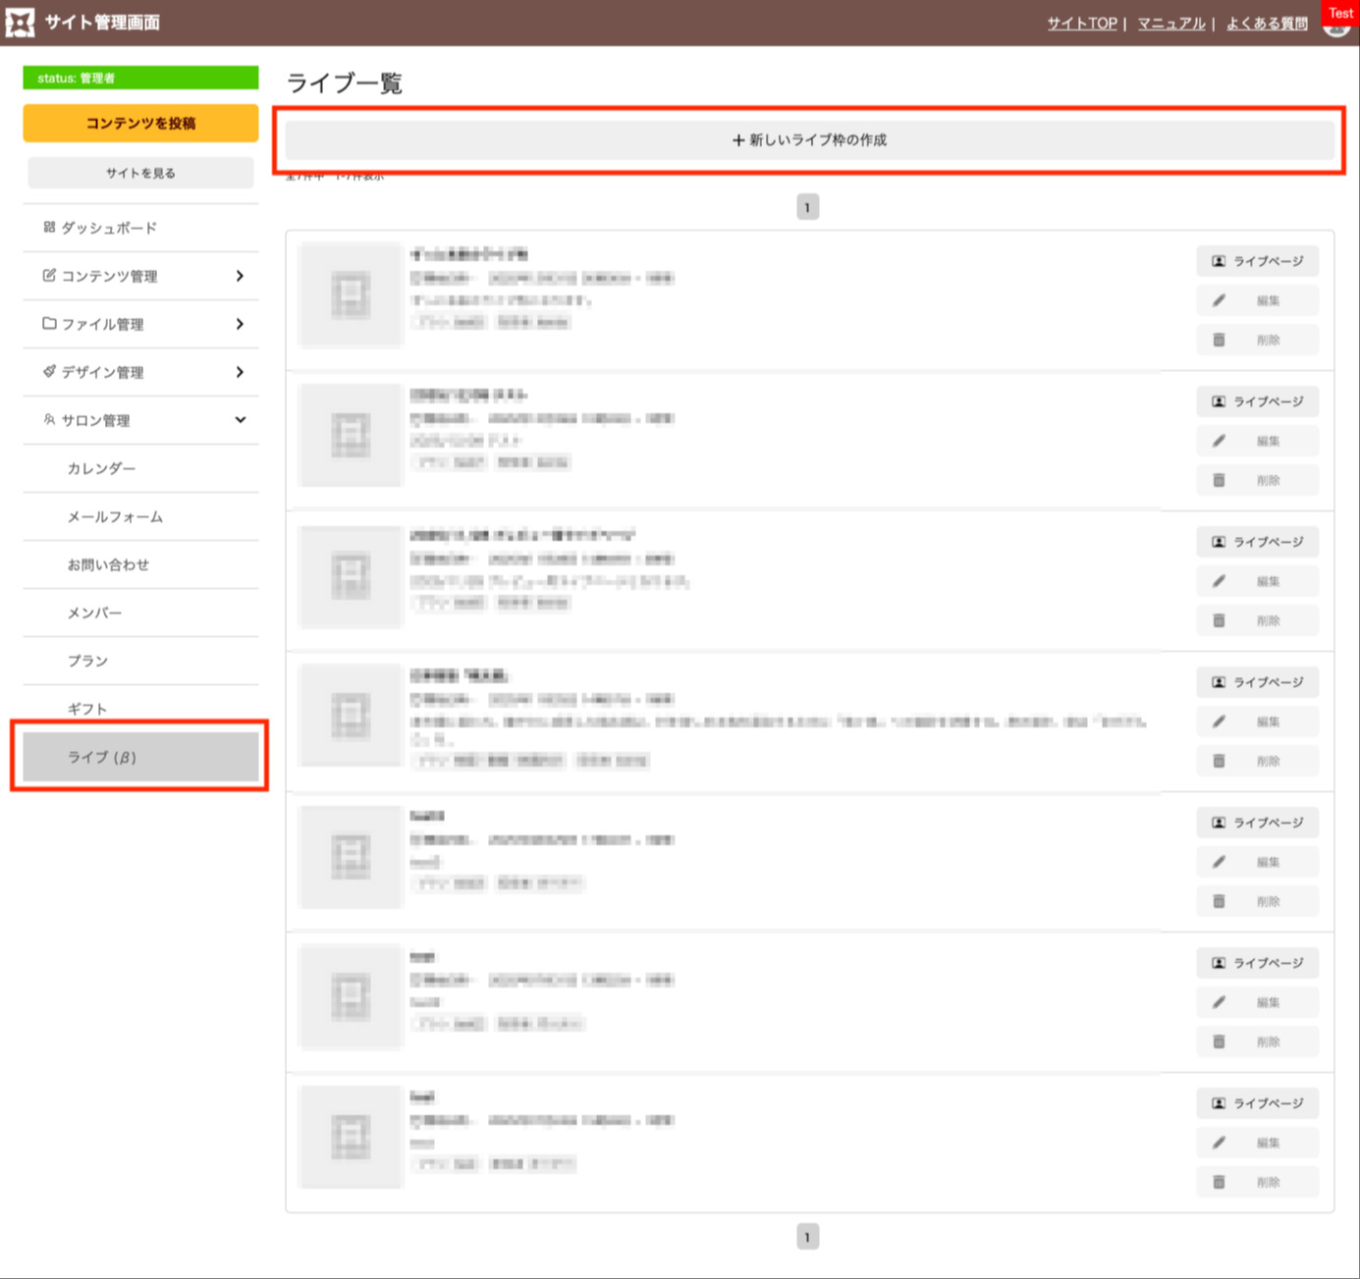This screenshot has height=1279, width=1360.
Task: Expand the コンテンツ管理 menu chevron
Action: (240, 276)
